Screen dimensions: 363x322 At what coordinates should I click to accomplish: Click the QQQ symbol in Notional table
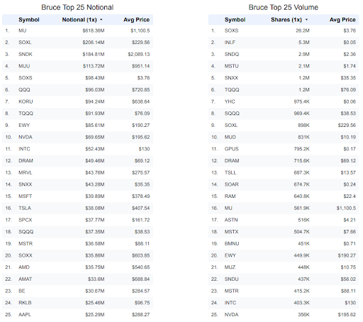tap(24, 90)
